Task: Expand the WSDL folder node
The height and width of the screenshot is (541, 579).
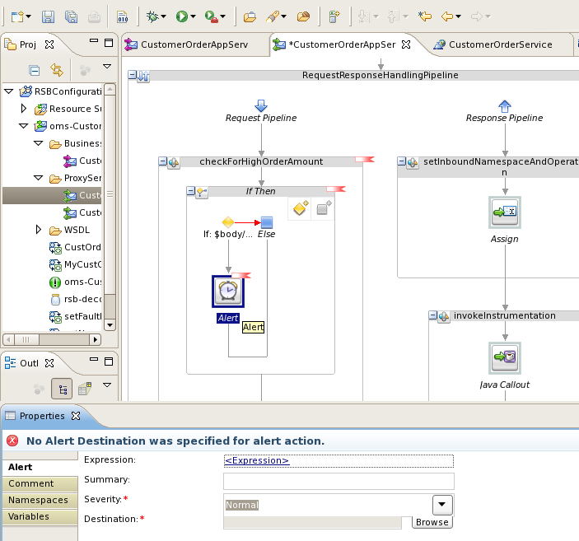Action: (39, 230)
